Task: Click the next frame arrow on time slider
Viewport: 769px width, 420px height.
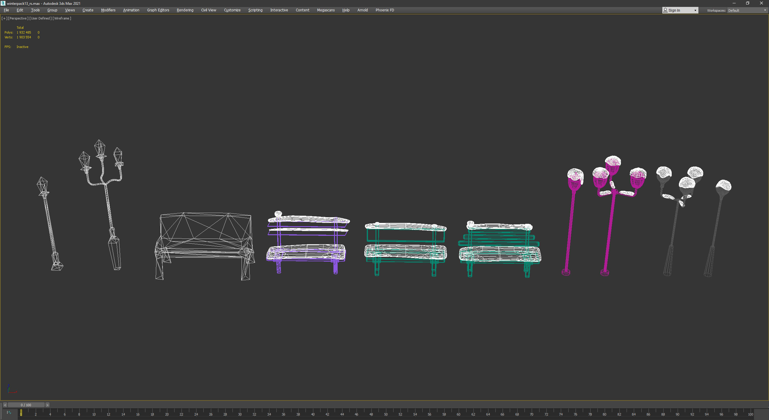Action: 47,405
